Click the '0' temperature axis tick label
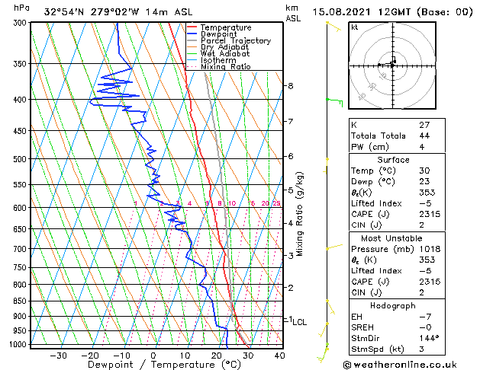The width and height of the screenshot is (480, 370). (x=153, y=356)
